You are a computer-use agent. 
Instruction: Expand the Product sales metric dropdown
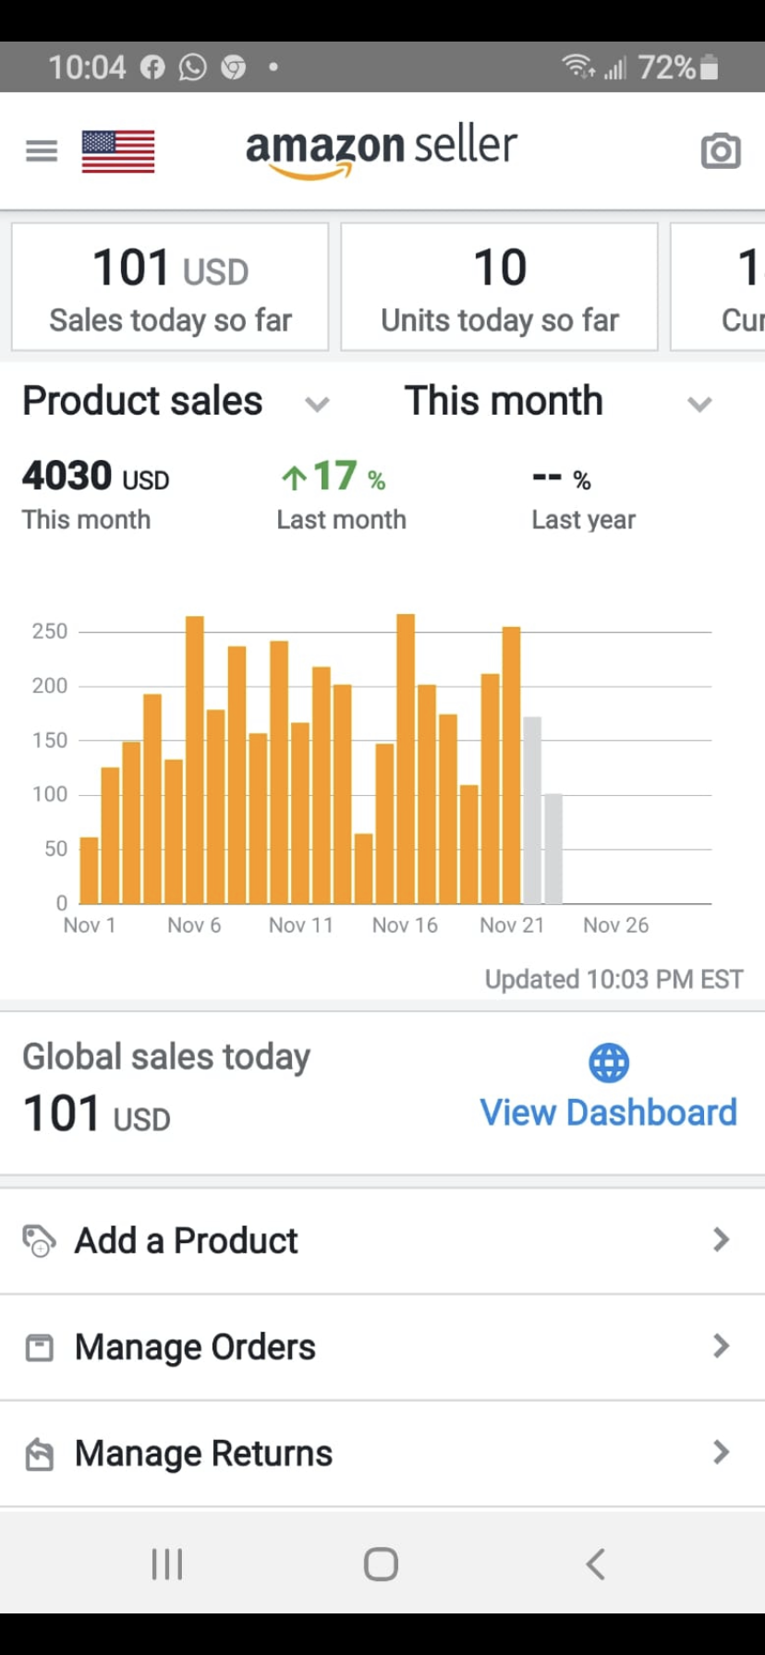(x=317, y=404)
